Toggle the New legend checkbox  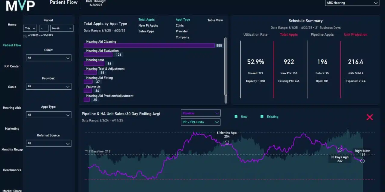coord(236,116)
